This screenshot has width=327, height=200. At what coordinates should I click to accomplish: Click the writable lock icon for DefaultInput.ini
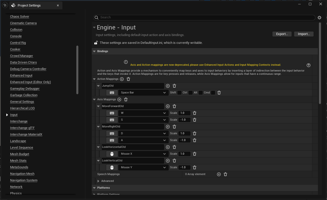[x=96, y=43]
